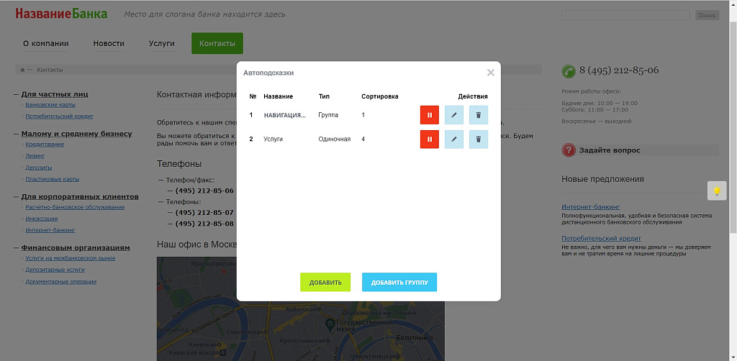Edit the Услуги hint with pencil icon
The image size is (737, 361).
coord(453,139)
